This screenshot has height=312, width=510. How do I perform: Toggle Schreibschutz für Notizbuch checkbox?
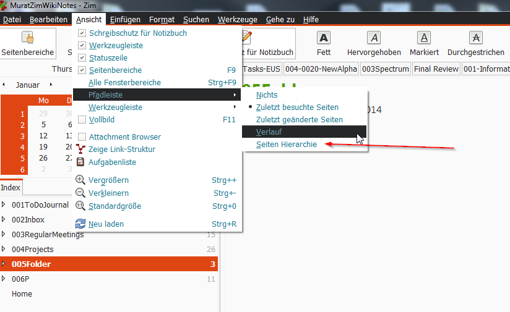(82, 33)
